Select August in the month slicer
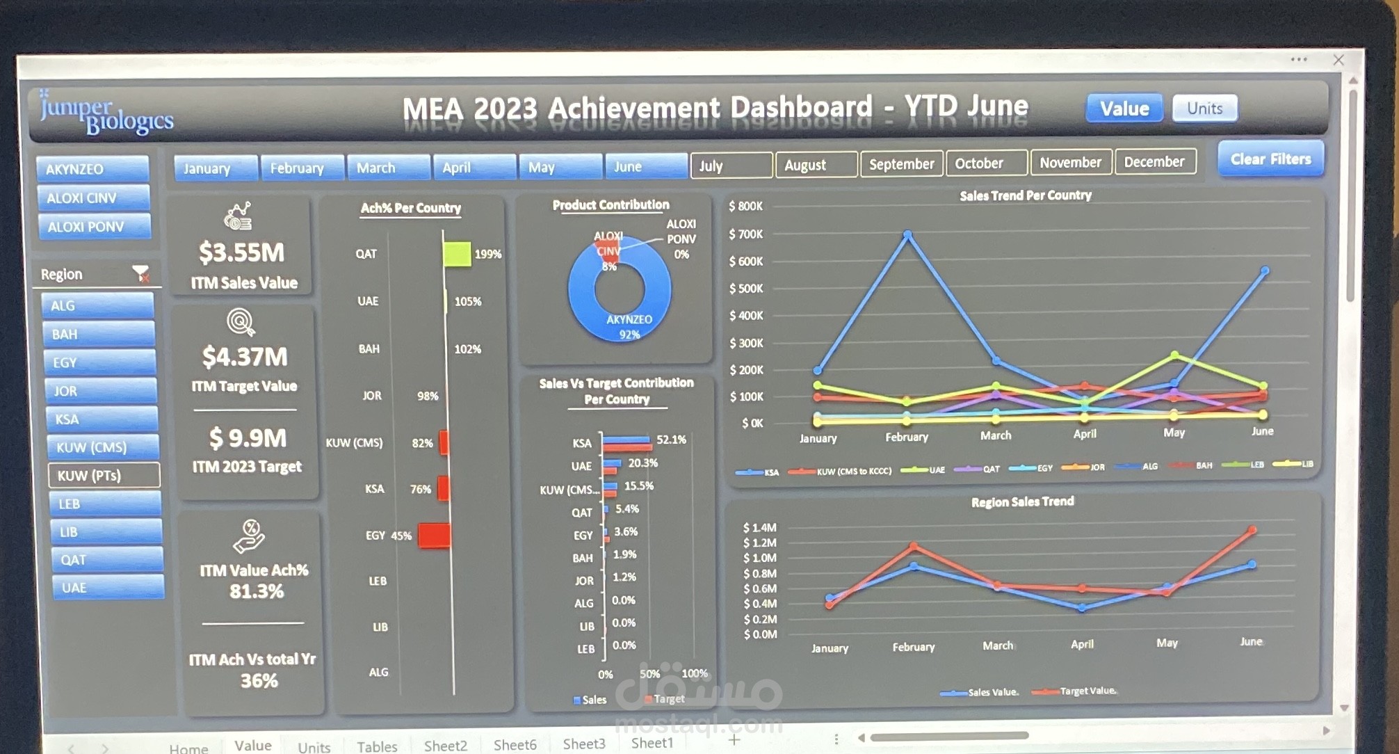The image size is (1399, 754). (x=816, y=165)
